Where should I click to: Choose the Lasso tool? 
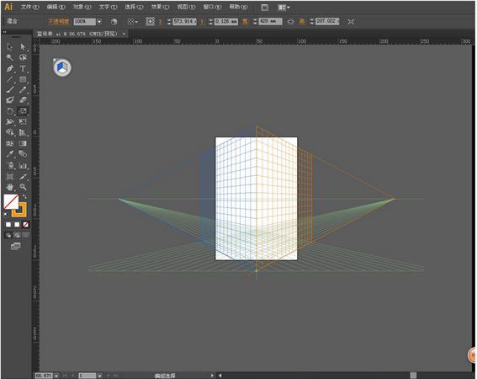[x=23, y=57]
